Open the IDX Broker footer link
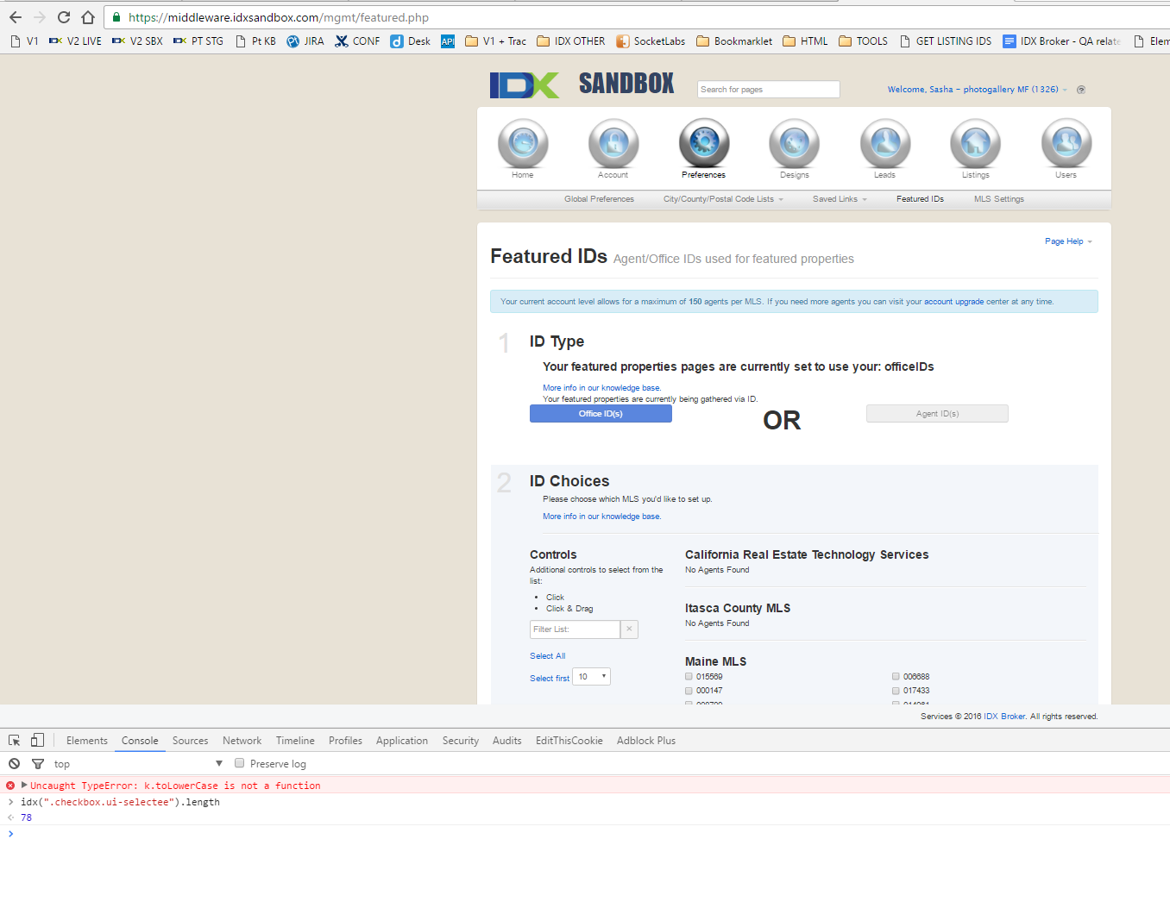 tap(1004, 717)
